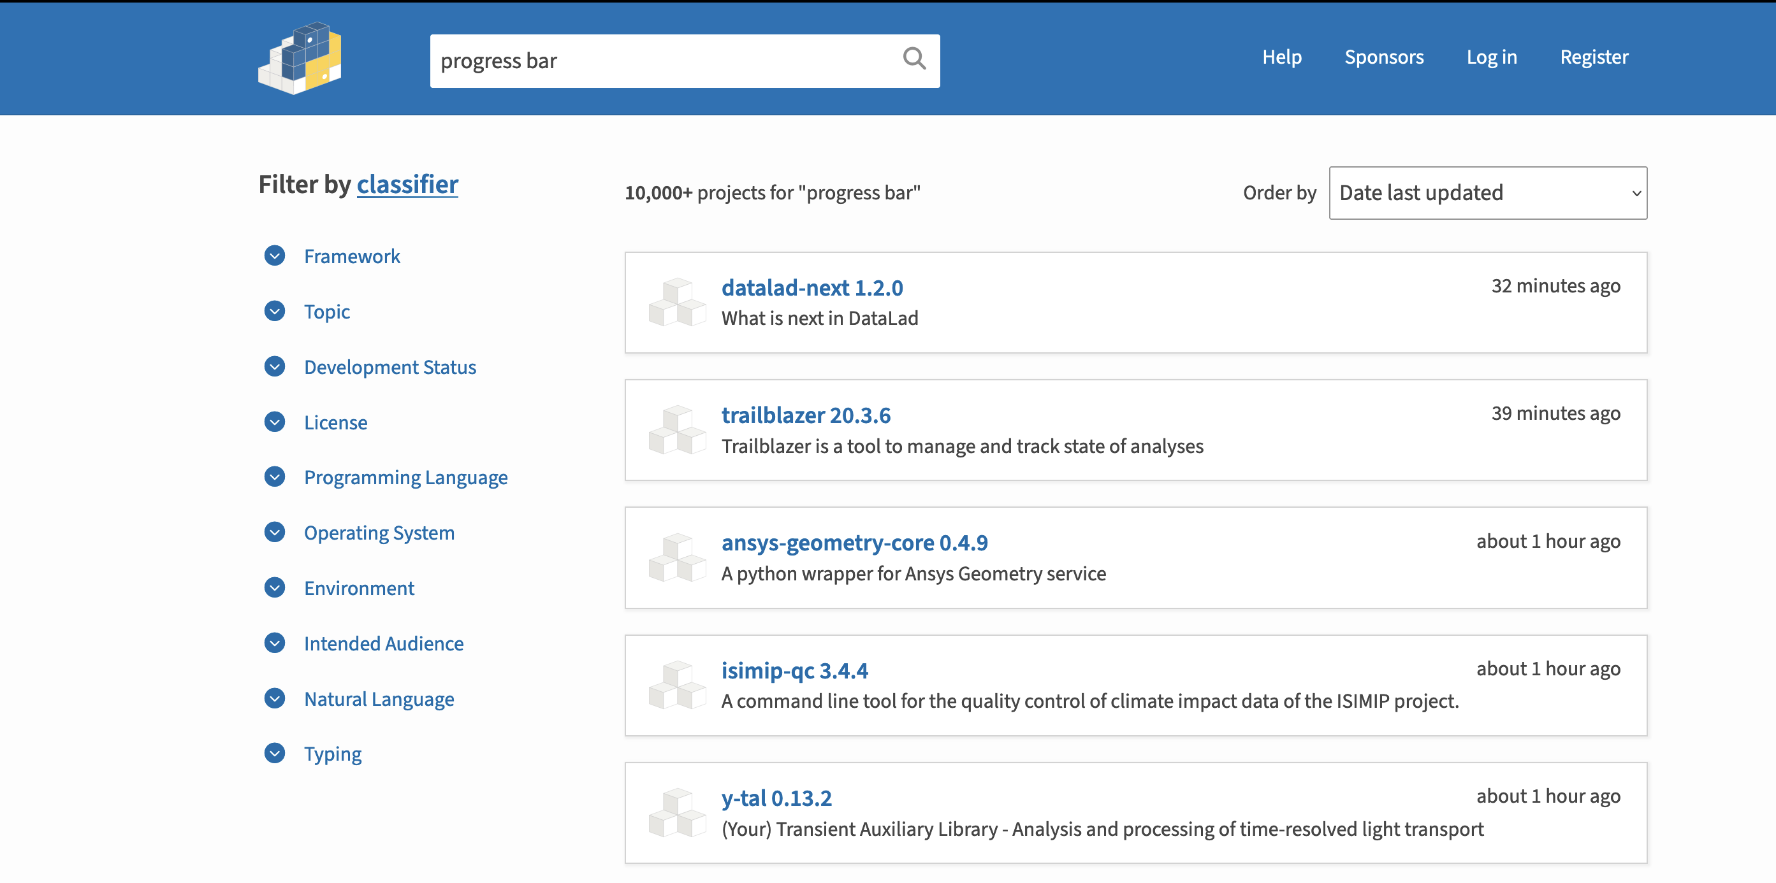
Task: Click the package icon beside trailblazer
Action: (677, 429)
